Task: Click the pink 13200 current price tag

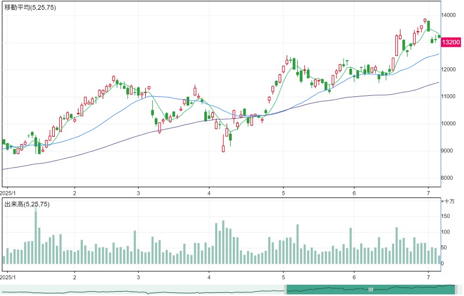Action: click(x=451, y=42)
